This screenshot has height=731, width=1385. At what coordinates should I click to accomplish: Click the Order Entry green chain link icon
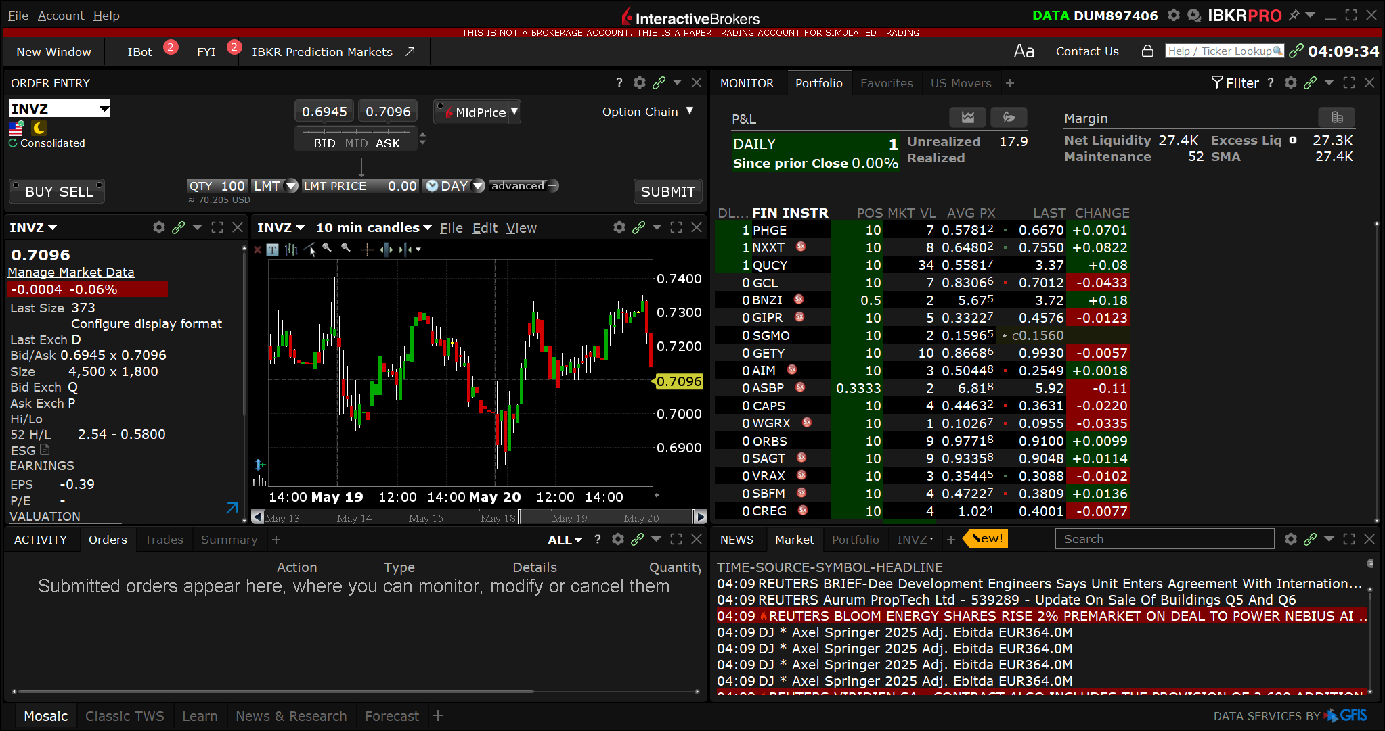click(659, 82)
